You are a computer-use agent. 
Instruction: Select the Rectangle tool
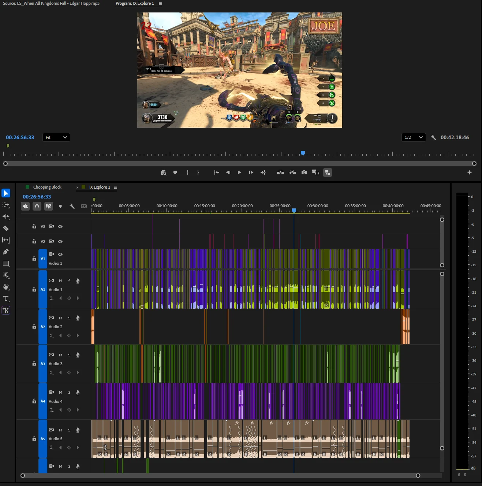coord(6,263)
